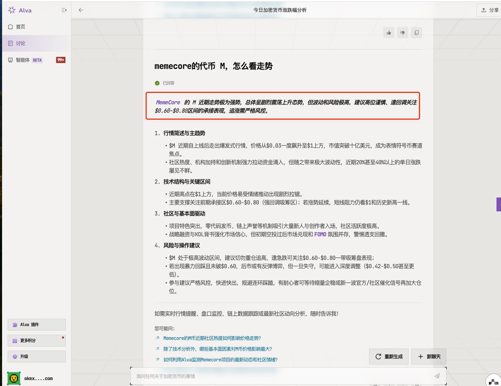This screenshot has height=386, width=501.
Task: Open suggestion about Alva监测Memecore项目
Action: click(220, 360)
